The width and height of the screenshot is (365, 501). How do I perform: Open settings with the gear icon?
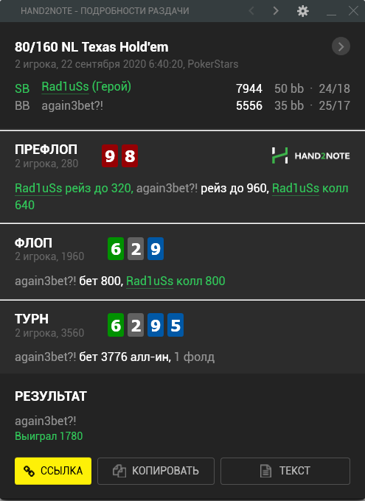(302, 11)
